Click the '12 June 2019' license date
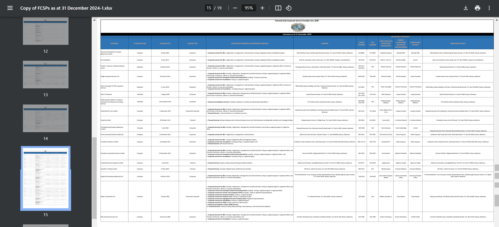The height and width of the screenshot is (227, 499). [x=165, y=87]
